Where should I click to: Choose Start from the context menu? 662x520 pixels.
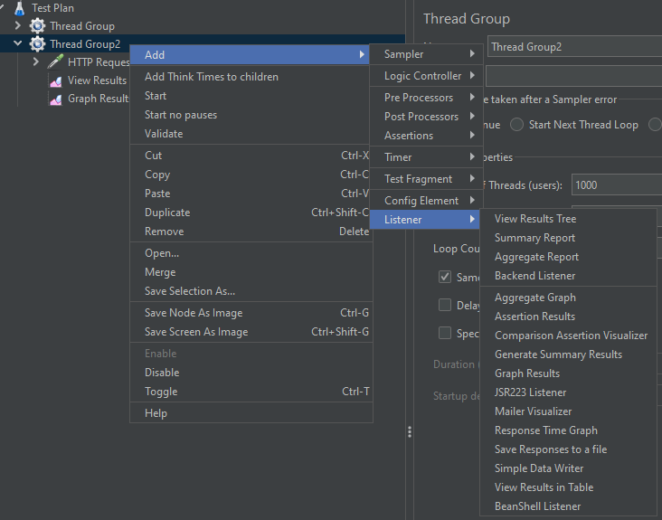pyautogui.click(x=251, y=96)
